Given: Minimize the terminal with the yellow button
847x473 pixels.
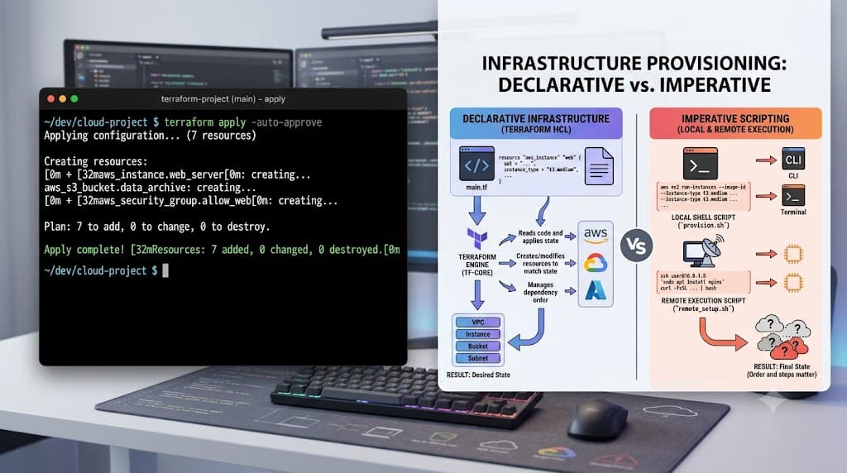Looking at the screenshot, I should pos(63,98).
